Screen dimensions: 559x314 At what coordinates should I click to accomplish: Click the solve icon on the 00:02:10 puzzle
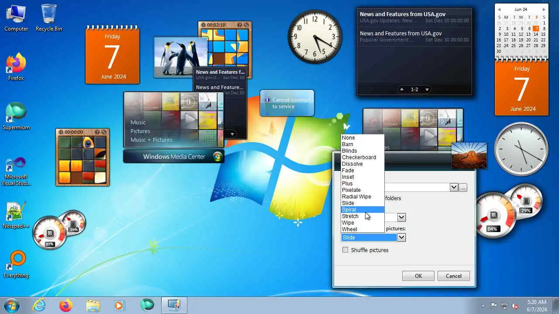(246, 25)
